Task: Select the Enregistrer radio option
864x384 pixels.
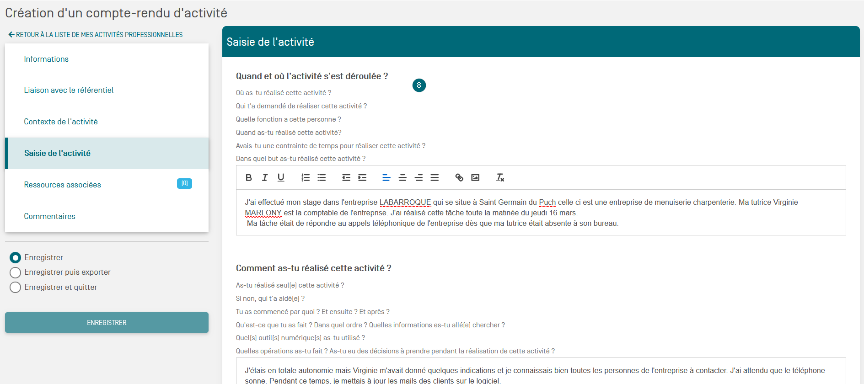Action: tap(16, 258)
